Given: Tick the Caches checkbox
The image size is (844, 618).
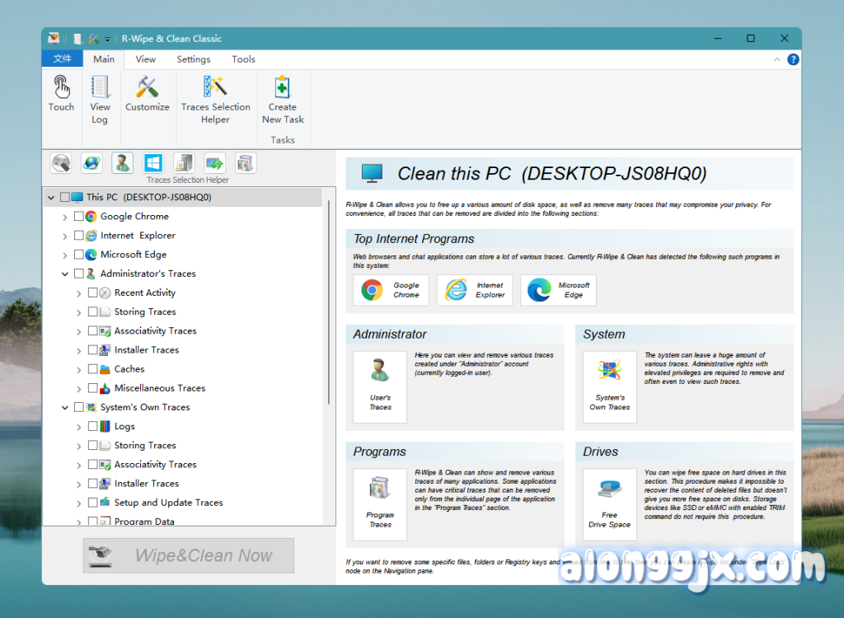Looking at the screenshot, I should tap(92, 369).
